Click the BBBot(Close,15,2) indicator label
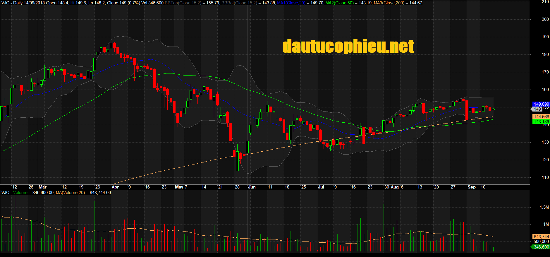 (x=239, y=3)
